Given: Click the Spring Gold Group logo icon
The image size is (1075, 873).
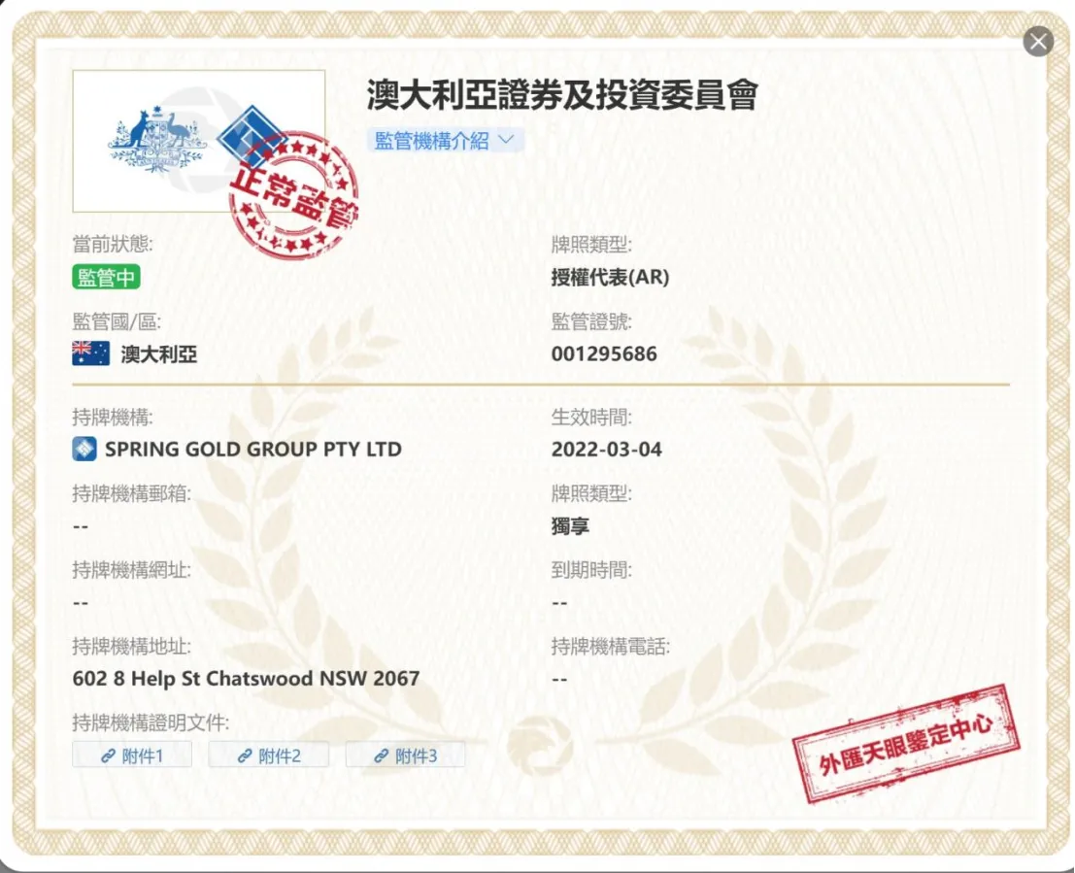Looking at the screenshot, I should click(84, 450).
